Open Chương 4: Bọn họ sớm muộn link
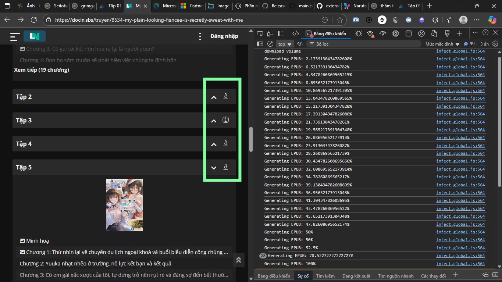This screenshot has height=282, width=502. 98,60
